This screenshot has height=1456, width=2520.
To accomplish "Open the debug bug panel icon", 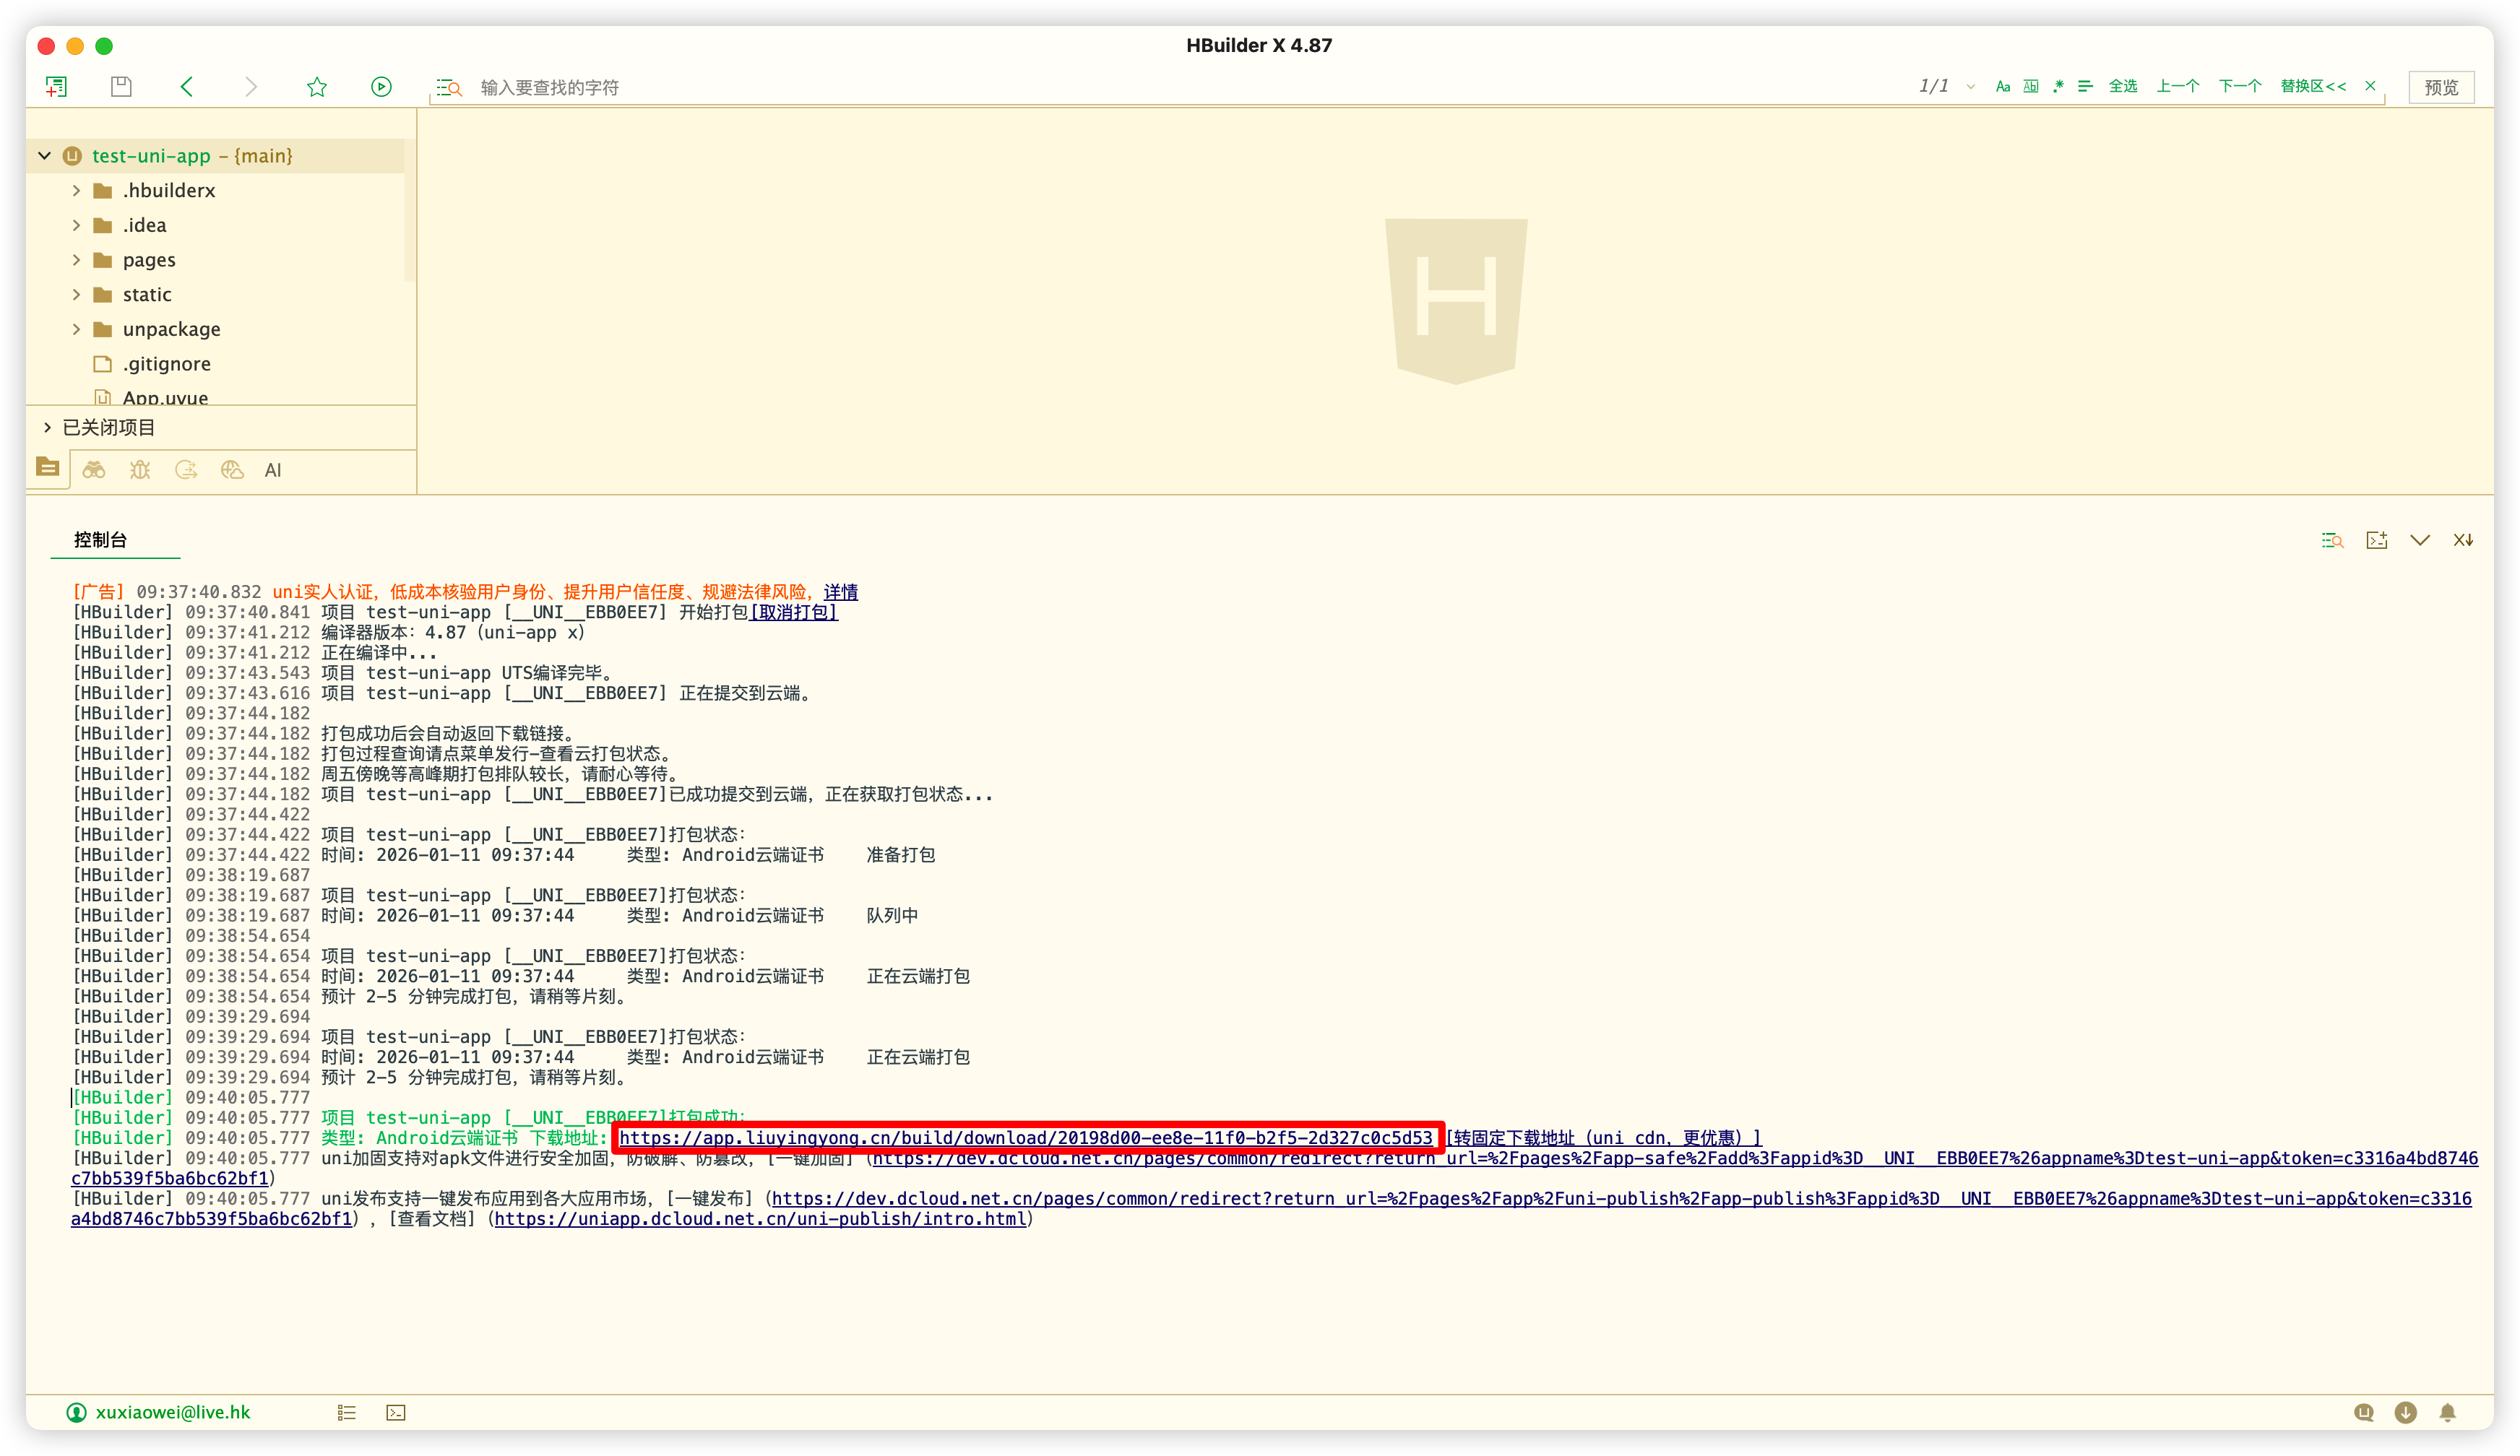I will point(140,469).
